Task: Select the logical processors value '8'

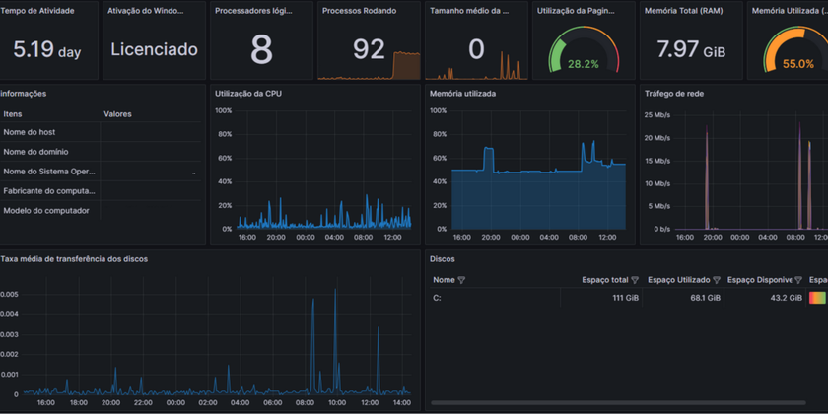Action: click(x=261, y=49)
